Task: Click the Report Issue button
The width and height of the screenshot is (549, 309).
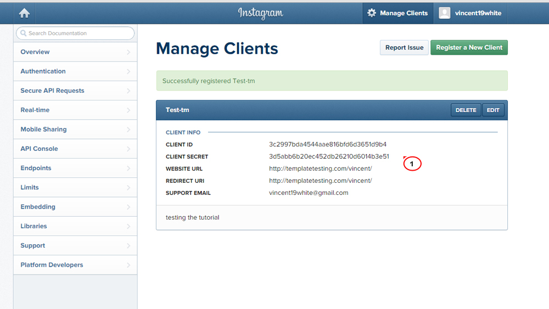Action: [405, 48]
